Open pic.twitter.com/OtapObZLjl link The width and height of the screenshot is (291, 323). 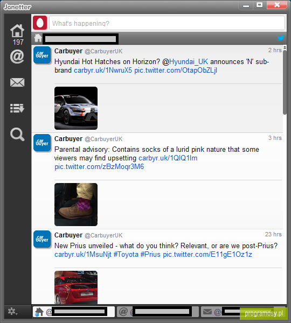[x=176, y=71]
